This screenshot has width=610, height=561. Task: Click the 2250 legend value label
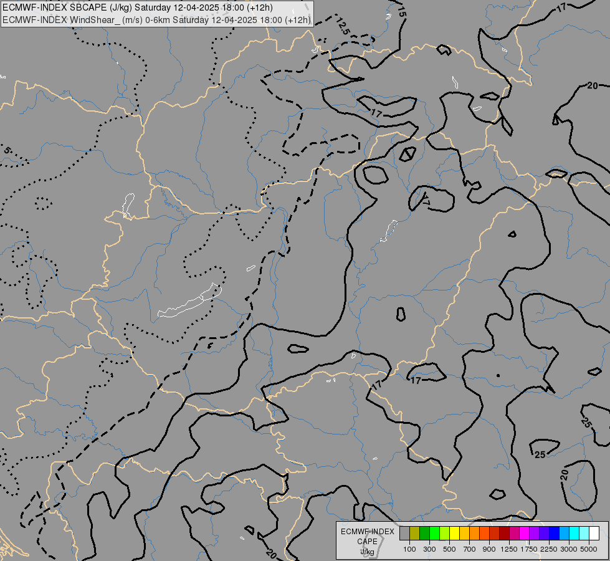point(549,549)
